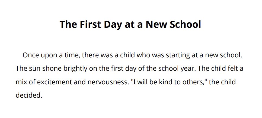The height and width of the screenshot is (118, 262).
Task: Click the word "felt"
Action: (231, 69)
